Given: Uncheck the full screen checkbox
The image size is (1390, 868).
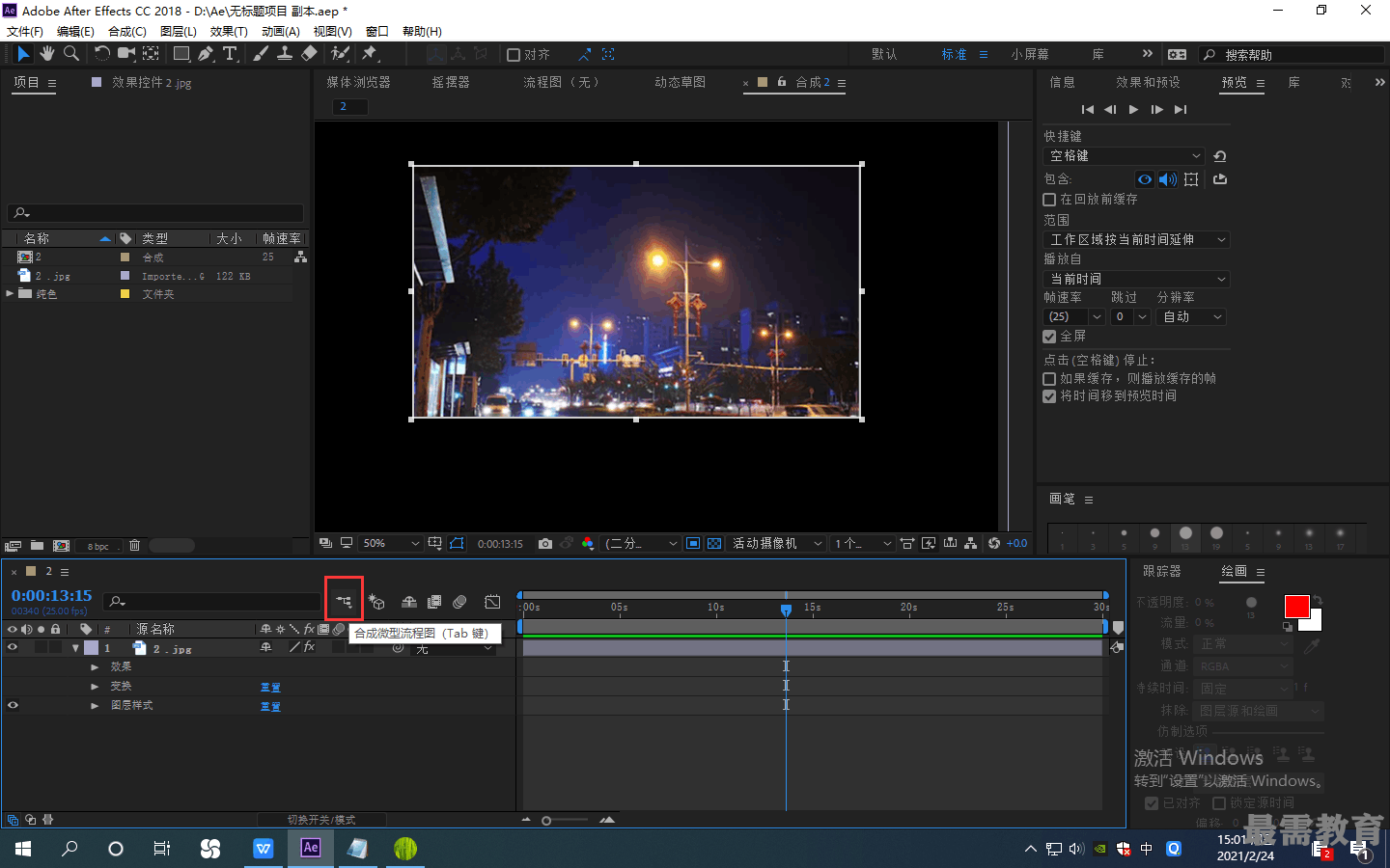Looking at the screenshot, I should [1049, 337].
